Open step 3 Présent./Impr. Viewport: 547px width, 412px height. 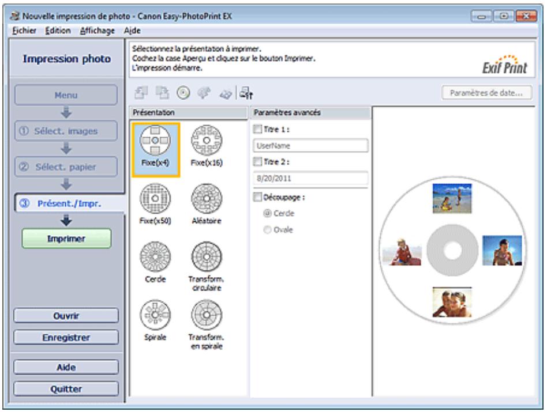pyautogui.click(x=69, y=203)
